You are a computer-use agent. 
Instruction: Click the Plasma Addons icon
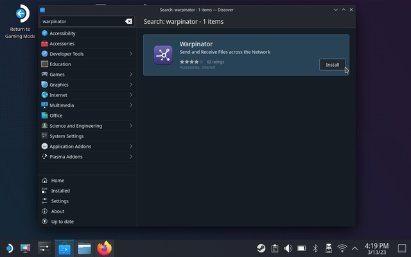point(44,157)
